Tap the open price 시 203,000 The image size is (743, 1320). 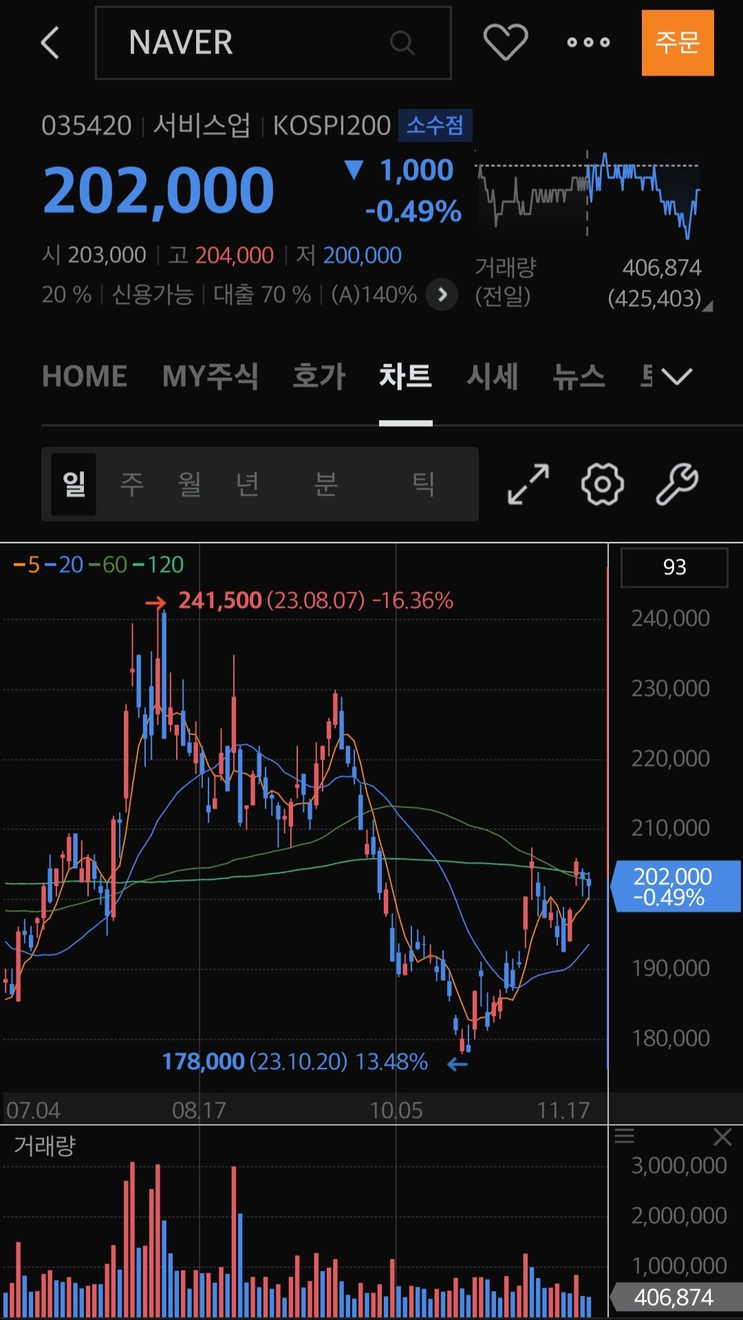[x=94, y=256]
